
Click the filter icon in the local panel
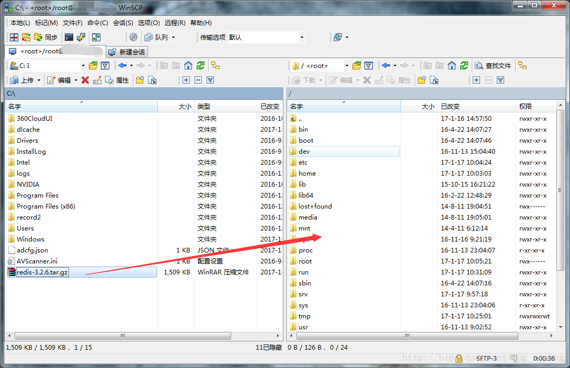click(x=105, y=65)
